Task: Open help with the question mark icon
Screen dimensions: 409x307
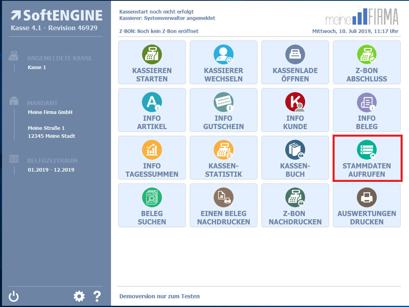Action: (97, 296)
